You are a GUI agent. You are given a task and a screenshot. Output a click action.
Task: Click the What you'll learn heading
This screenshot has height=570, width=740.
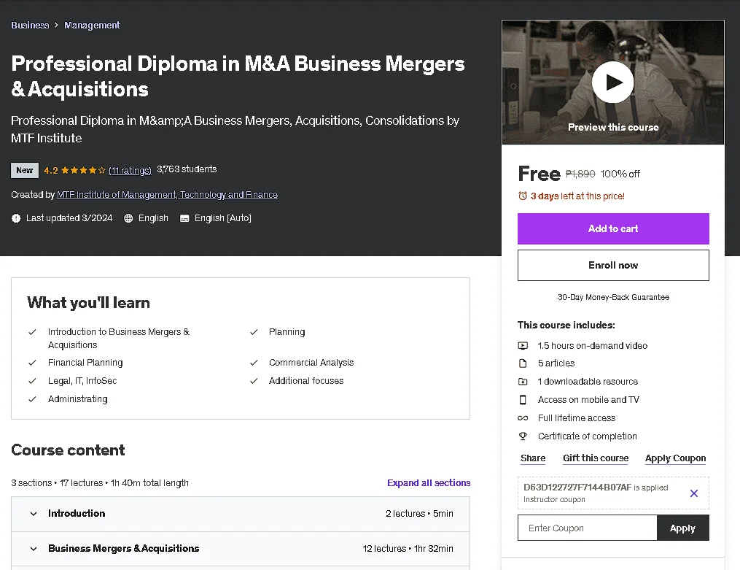click(x=88, y=303)
